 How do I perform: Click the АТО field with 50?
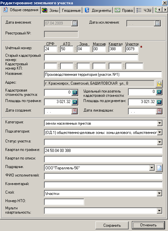pos(67,49)
